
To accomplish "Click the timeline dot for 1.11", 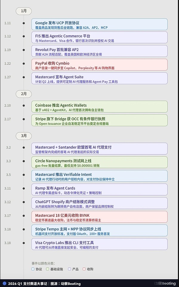I will 24,23.
